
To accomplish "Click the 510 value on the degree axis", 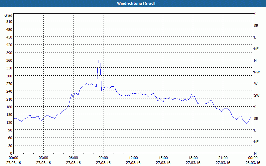I will (10, 22).
